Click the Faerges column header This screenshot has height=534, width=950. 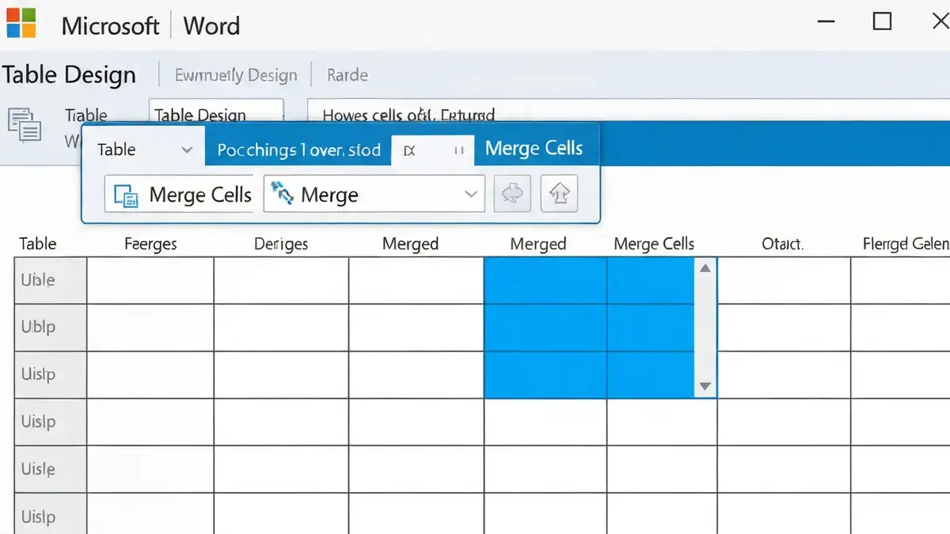coord(150,244)
